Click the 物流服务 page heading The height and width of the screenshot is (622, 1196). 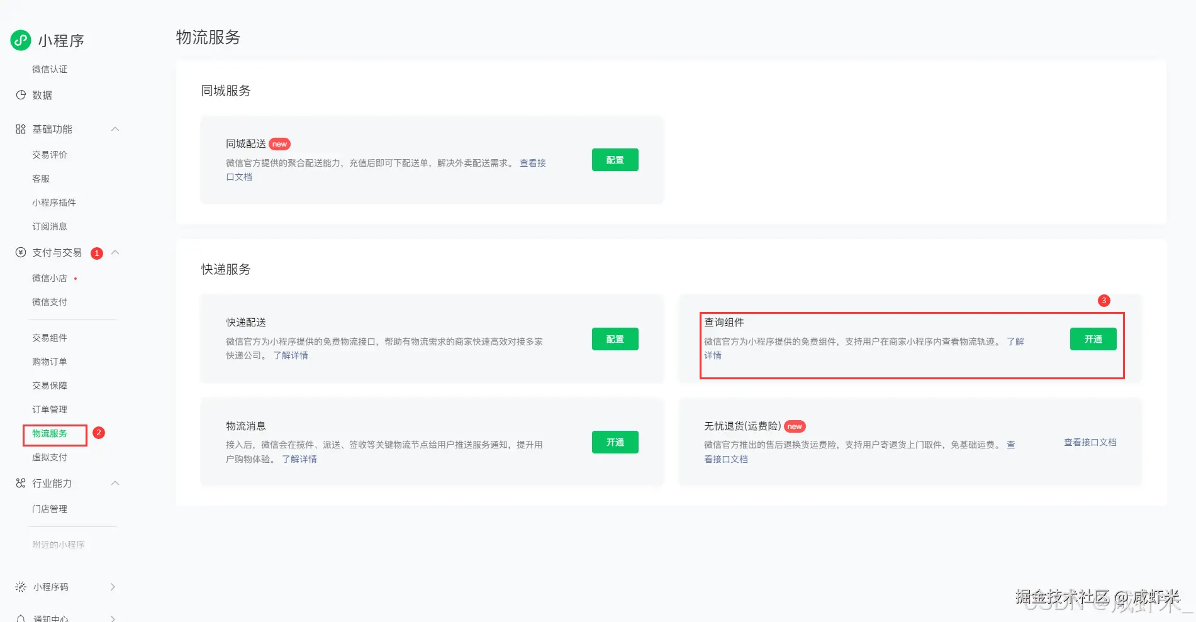tap(208, 37)
